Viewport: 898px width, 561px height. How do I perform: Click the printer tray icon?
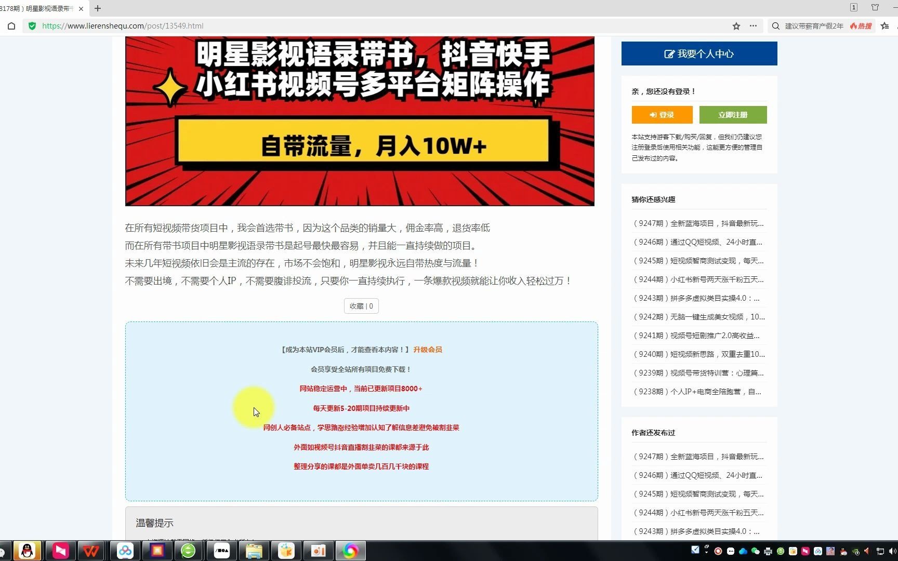pos(768,551)
